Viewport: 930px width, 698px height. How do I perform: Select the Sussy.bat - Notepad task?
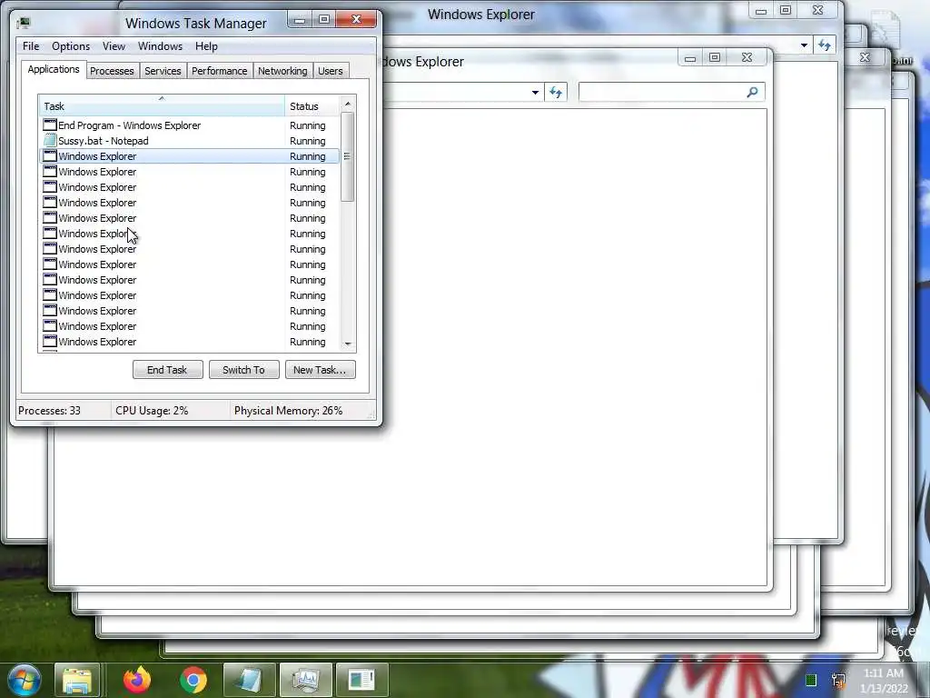click(x=189, y=141)
